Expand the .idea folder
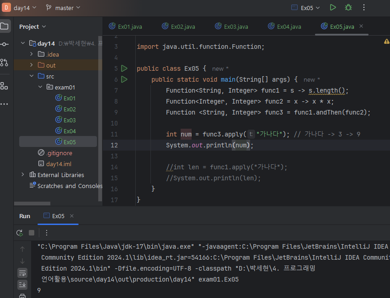This screenshot has height=298, width=390. tap(32, 54)
